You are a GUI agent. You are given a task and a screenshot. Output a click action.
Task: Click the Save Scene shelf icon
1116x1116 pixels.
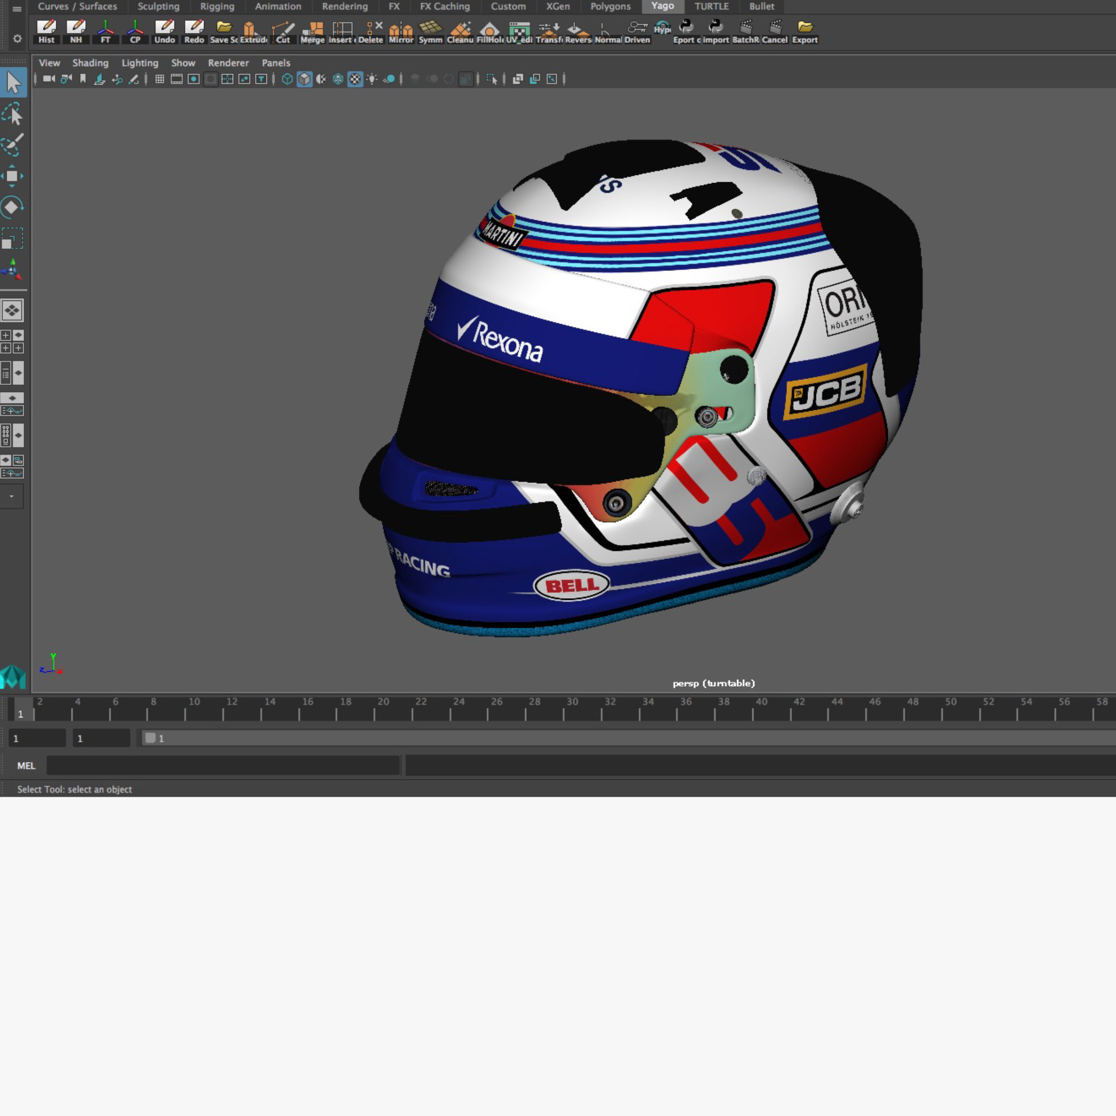[x=224, y=32]
